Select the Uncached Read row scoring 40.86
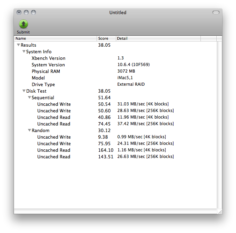Screen dimensions: 236x233 tap(115, 117)
